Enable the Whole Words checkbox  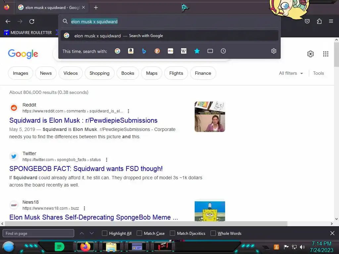(x=213, y=233)
